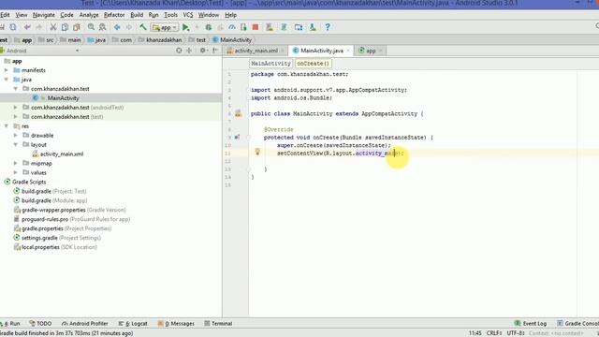The image size is (599, 337).
Task: Switch to the activity_main.xml editor tab
Action: (x=256, y=51)
